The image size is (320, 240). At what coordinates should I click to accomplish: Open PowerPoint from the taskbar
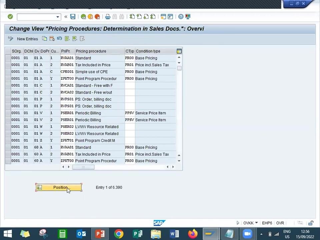click(x=100, y=234)
